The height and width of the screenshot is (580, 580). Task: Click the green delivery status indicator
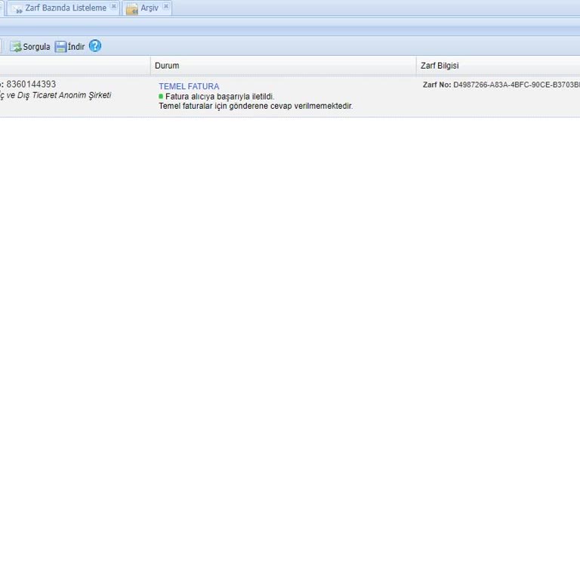(161, 97)
